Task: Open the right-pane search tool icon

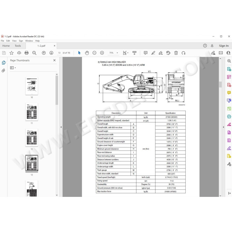Action: click(229, 61)
